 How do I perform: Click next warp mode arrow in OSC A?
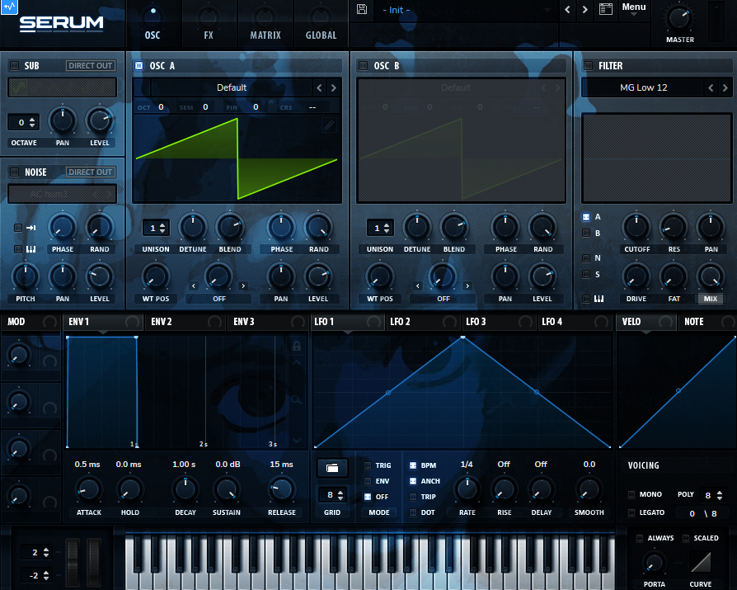tap(243, 286)
